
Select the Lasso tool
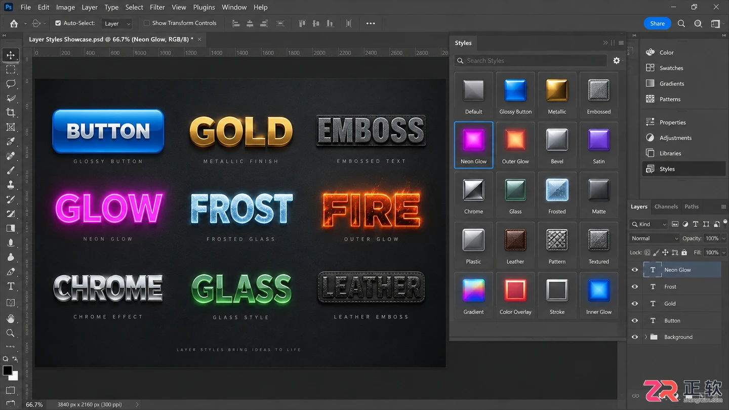point(11,84)
